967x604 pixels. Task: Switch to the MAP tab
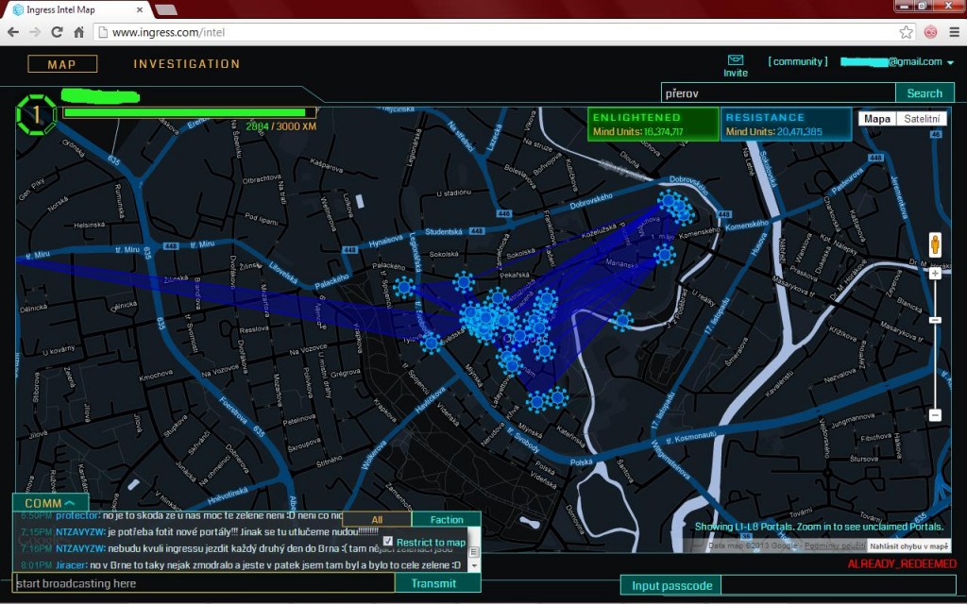[x=62, y=64]
